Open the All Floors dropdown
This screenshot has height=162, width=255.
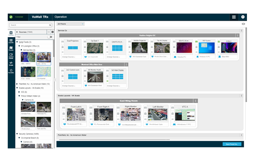(x=70, y=24)
